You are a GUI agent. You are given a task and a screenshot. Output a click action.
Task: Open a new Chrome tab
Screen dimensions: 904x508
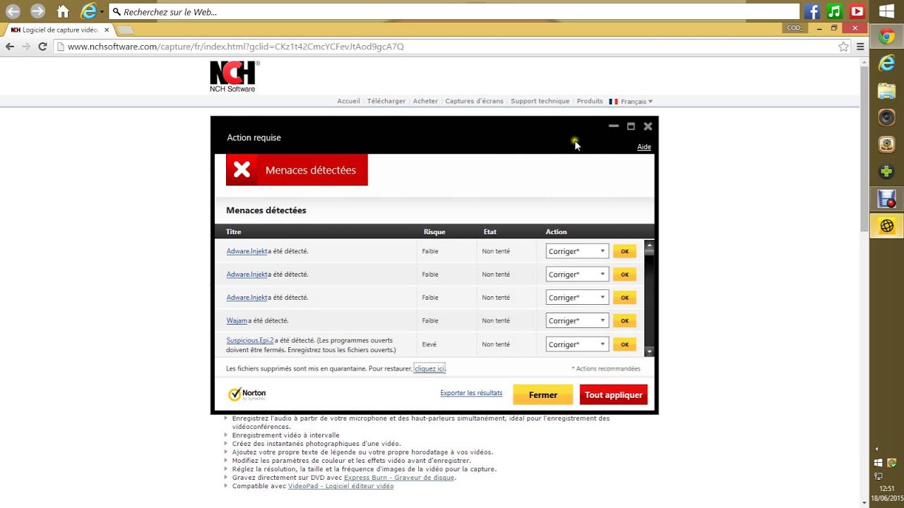coord(125,30)
